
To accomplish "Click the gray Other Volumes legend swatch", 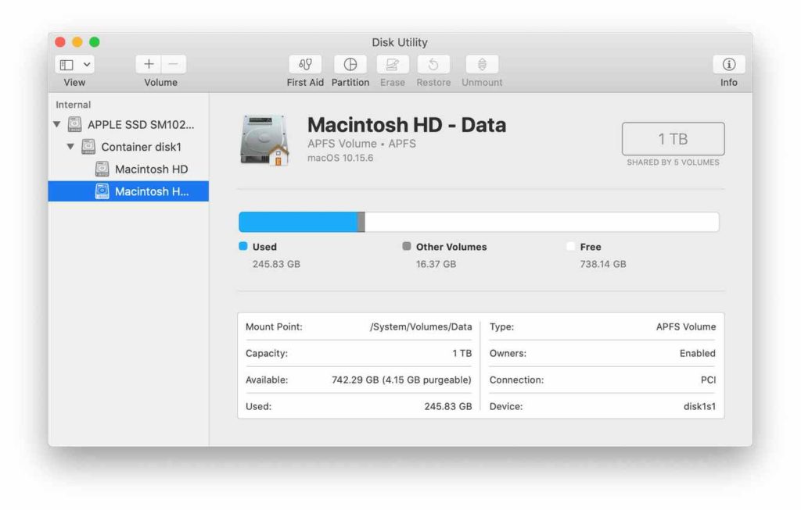I will pos(407,246).
